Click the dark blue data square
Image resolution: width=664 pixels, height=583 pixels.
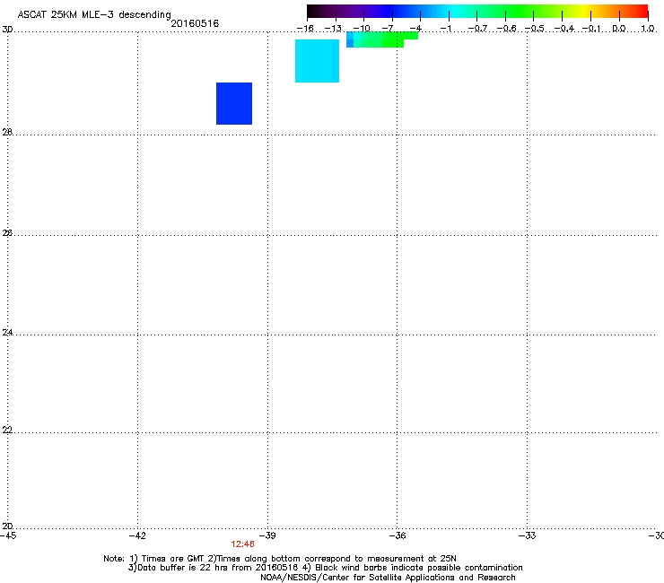pos(234,104)
